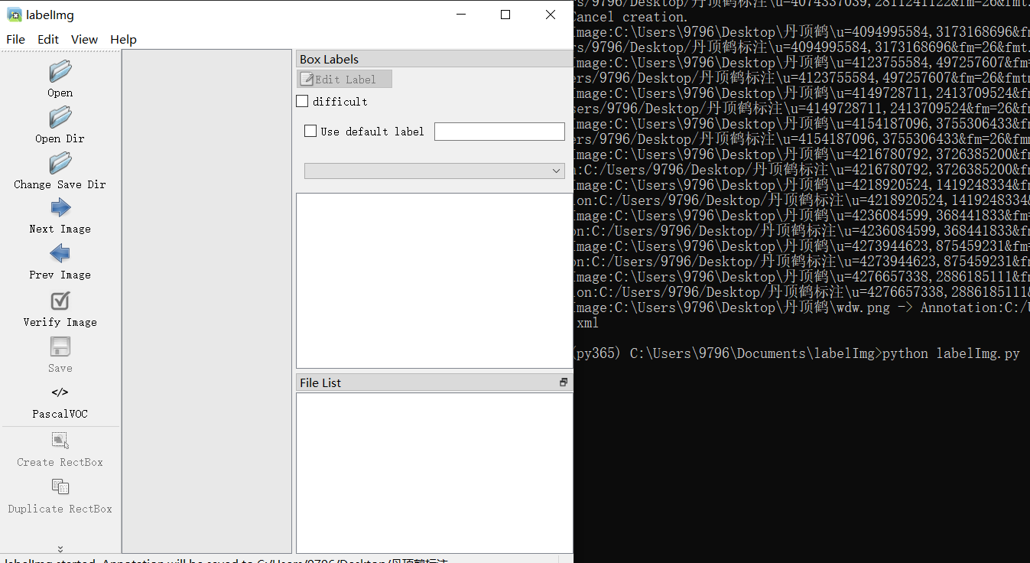The height and width of the screenshot is (563, 1030).
Task: Click the Create RectBox tool icon
Action: tap(60, 441)
